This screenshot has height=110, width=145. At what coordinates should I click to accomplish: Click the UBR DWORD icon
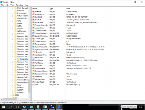[x=33, y=85]
